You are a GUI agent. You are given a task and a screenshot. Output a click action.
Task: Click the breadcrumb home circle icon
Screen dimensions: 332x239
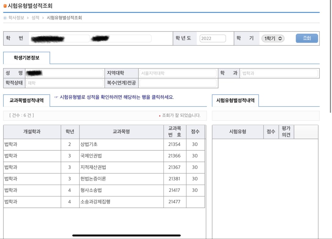click(5, 18)
